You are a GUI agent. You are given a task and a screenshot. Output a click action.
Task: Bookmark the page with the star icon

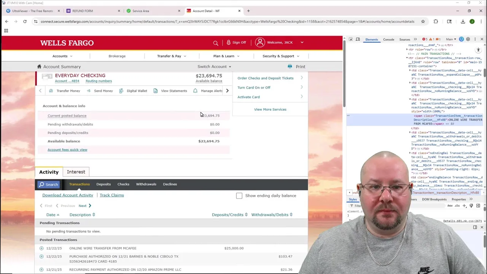(x=423, y=22)
